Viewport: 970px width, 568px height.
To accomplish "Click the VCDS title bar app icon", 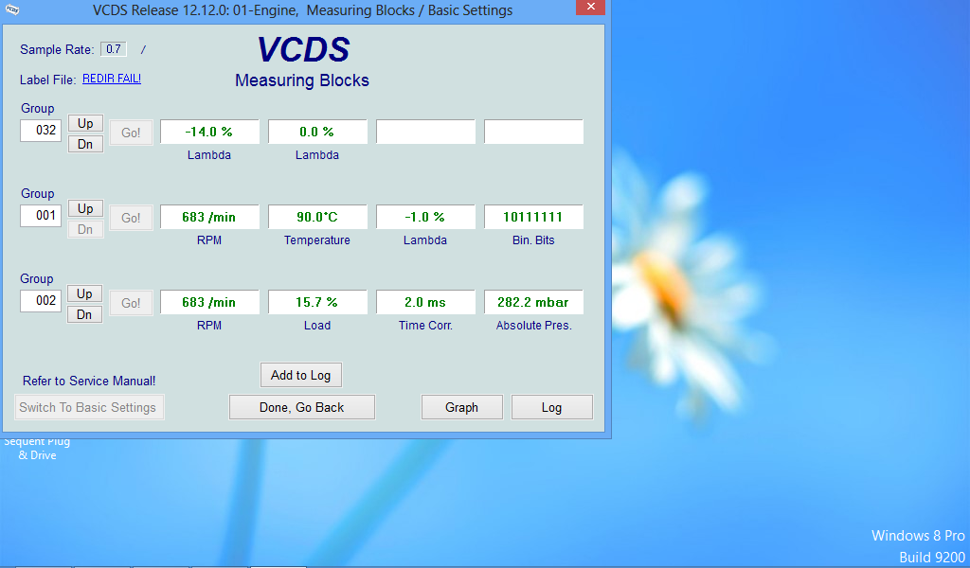I will [11, 9].
